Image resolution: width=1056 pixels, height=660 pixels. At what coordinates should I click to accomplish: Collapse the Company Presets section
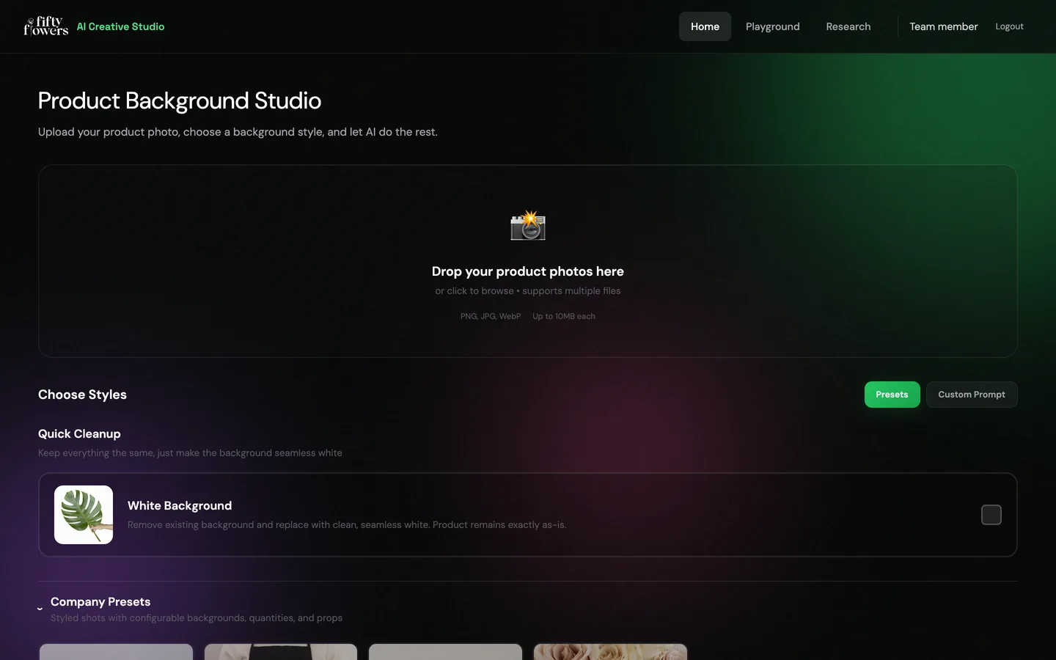[x=40, y=609]
